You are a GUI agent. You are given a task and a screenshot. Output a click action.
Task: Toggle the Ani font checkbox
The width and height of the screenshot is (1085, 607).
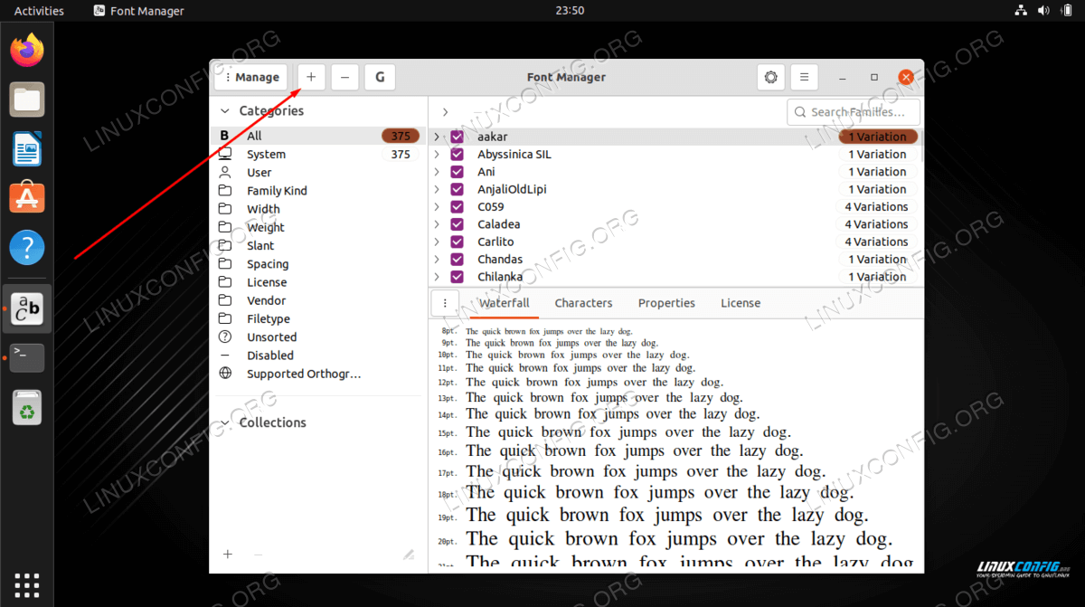point(457,172)
